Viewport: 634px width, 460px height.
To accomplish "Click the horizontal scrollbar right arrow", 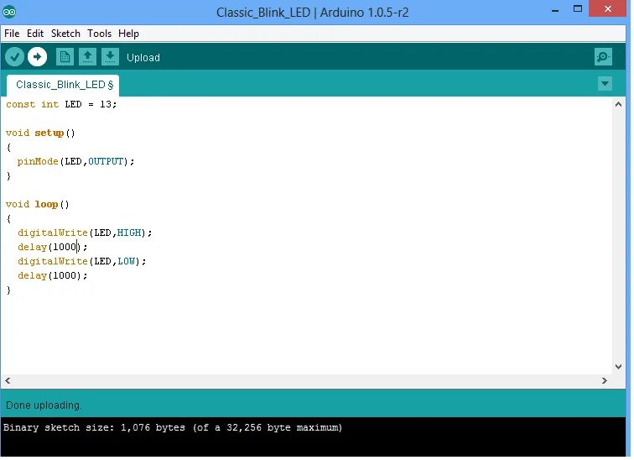I will click(605, 381).
